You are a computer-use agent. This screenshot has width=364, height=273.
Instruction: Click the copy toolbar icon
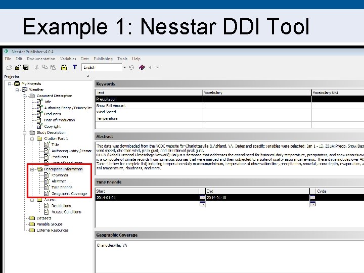(x=45, y=67)
